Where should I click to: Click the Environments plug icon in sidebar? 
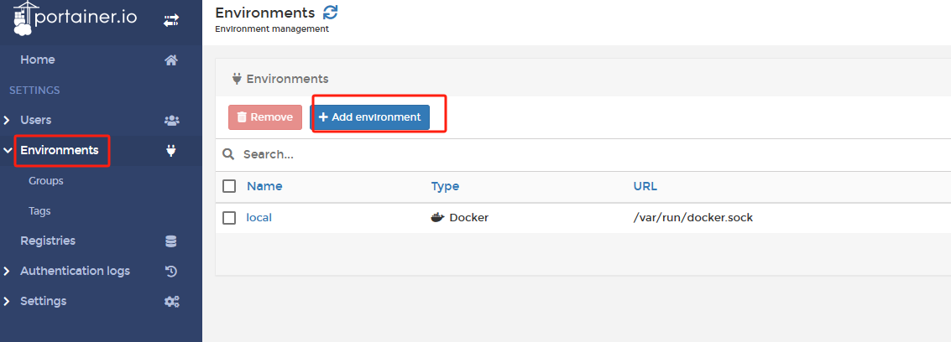(171, 151)
